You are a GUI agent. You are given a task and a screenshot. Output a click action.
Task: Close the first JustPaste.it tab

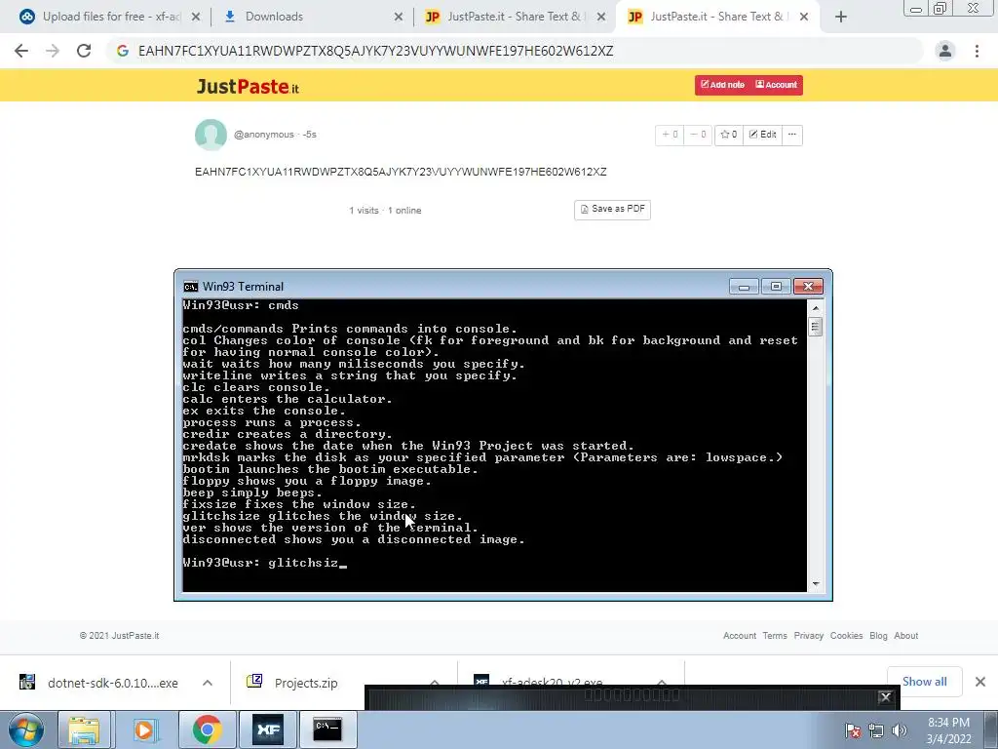click(x=600, y=18)
